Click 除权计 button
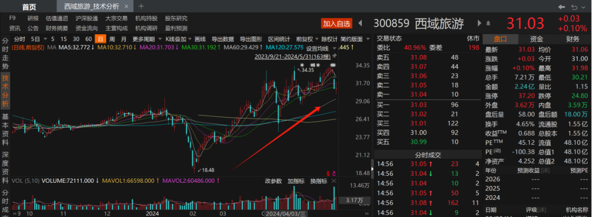 329,39
